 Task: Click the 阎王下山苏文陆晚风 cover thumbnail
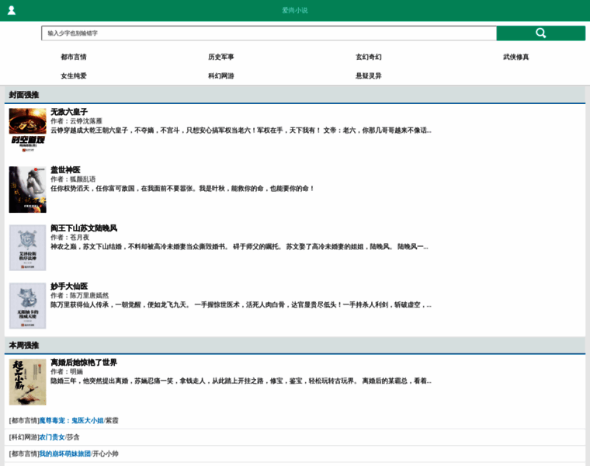pyautogui.click(x=28, y=248)
